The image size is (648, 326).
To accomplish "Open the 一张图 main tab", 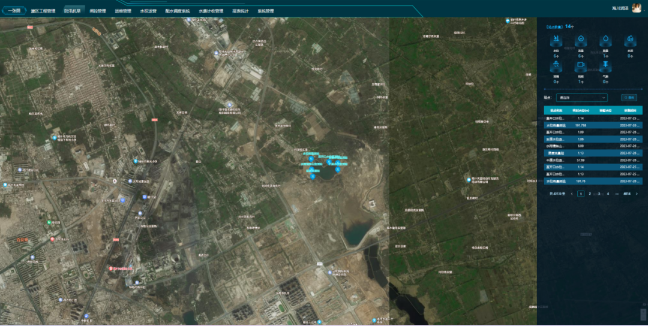I will pyautogui.click(x=14, y=11).
